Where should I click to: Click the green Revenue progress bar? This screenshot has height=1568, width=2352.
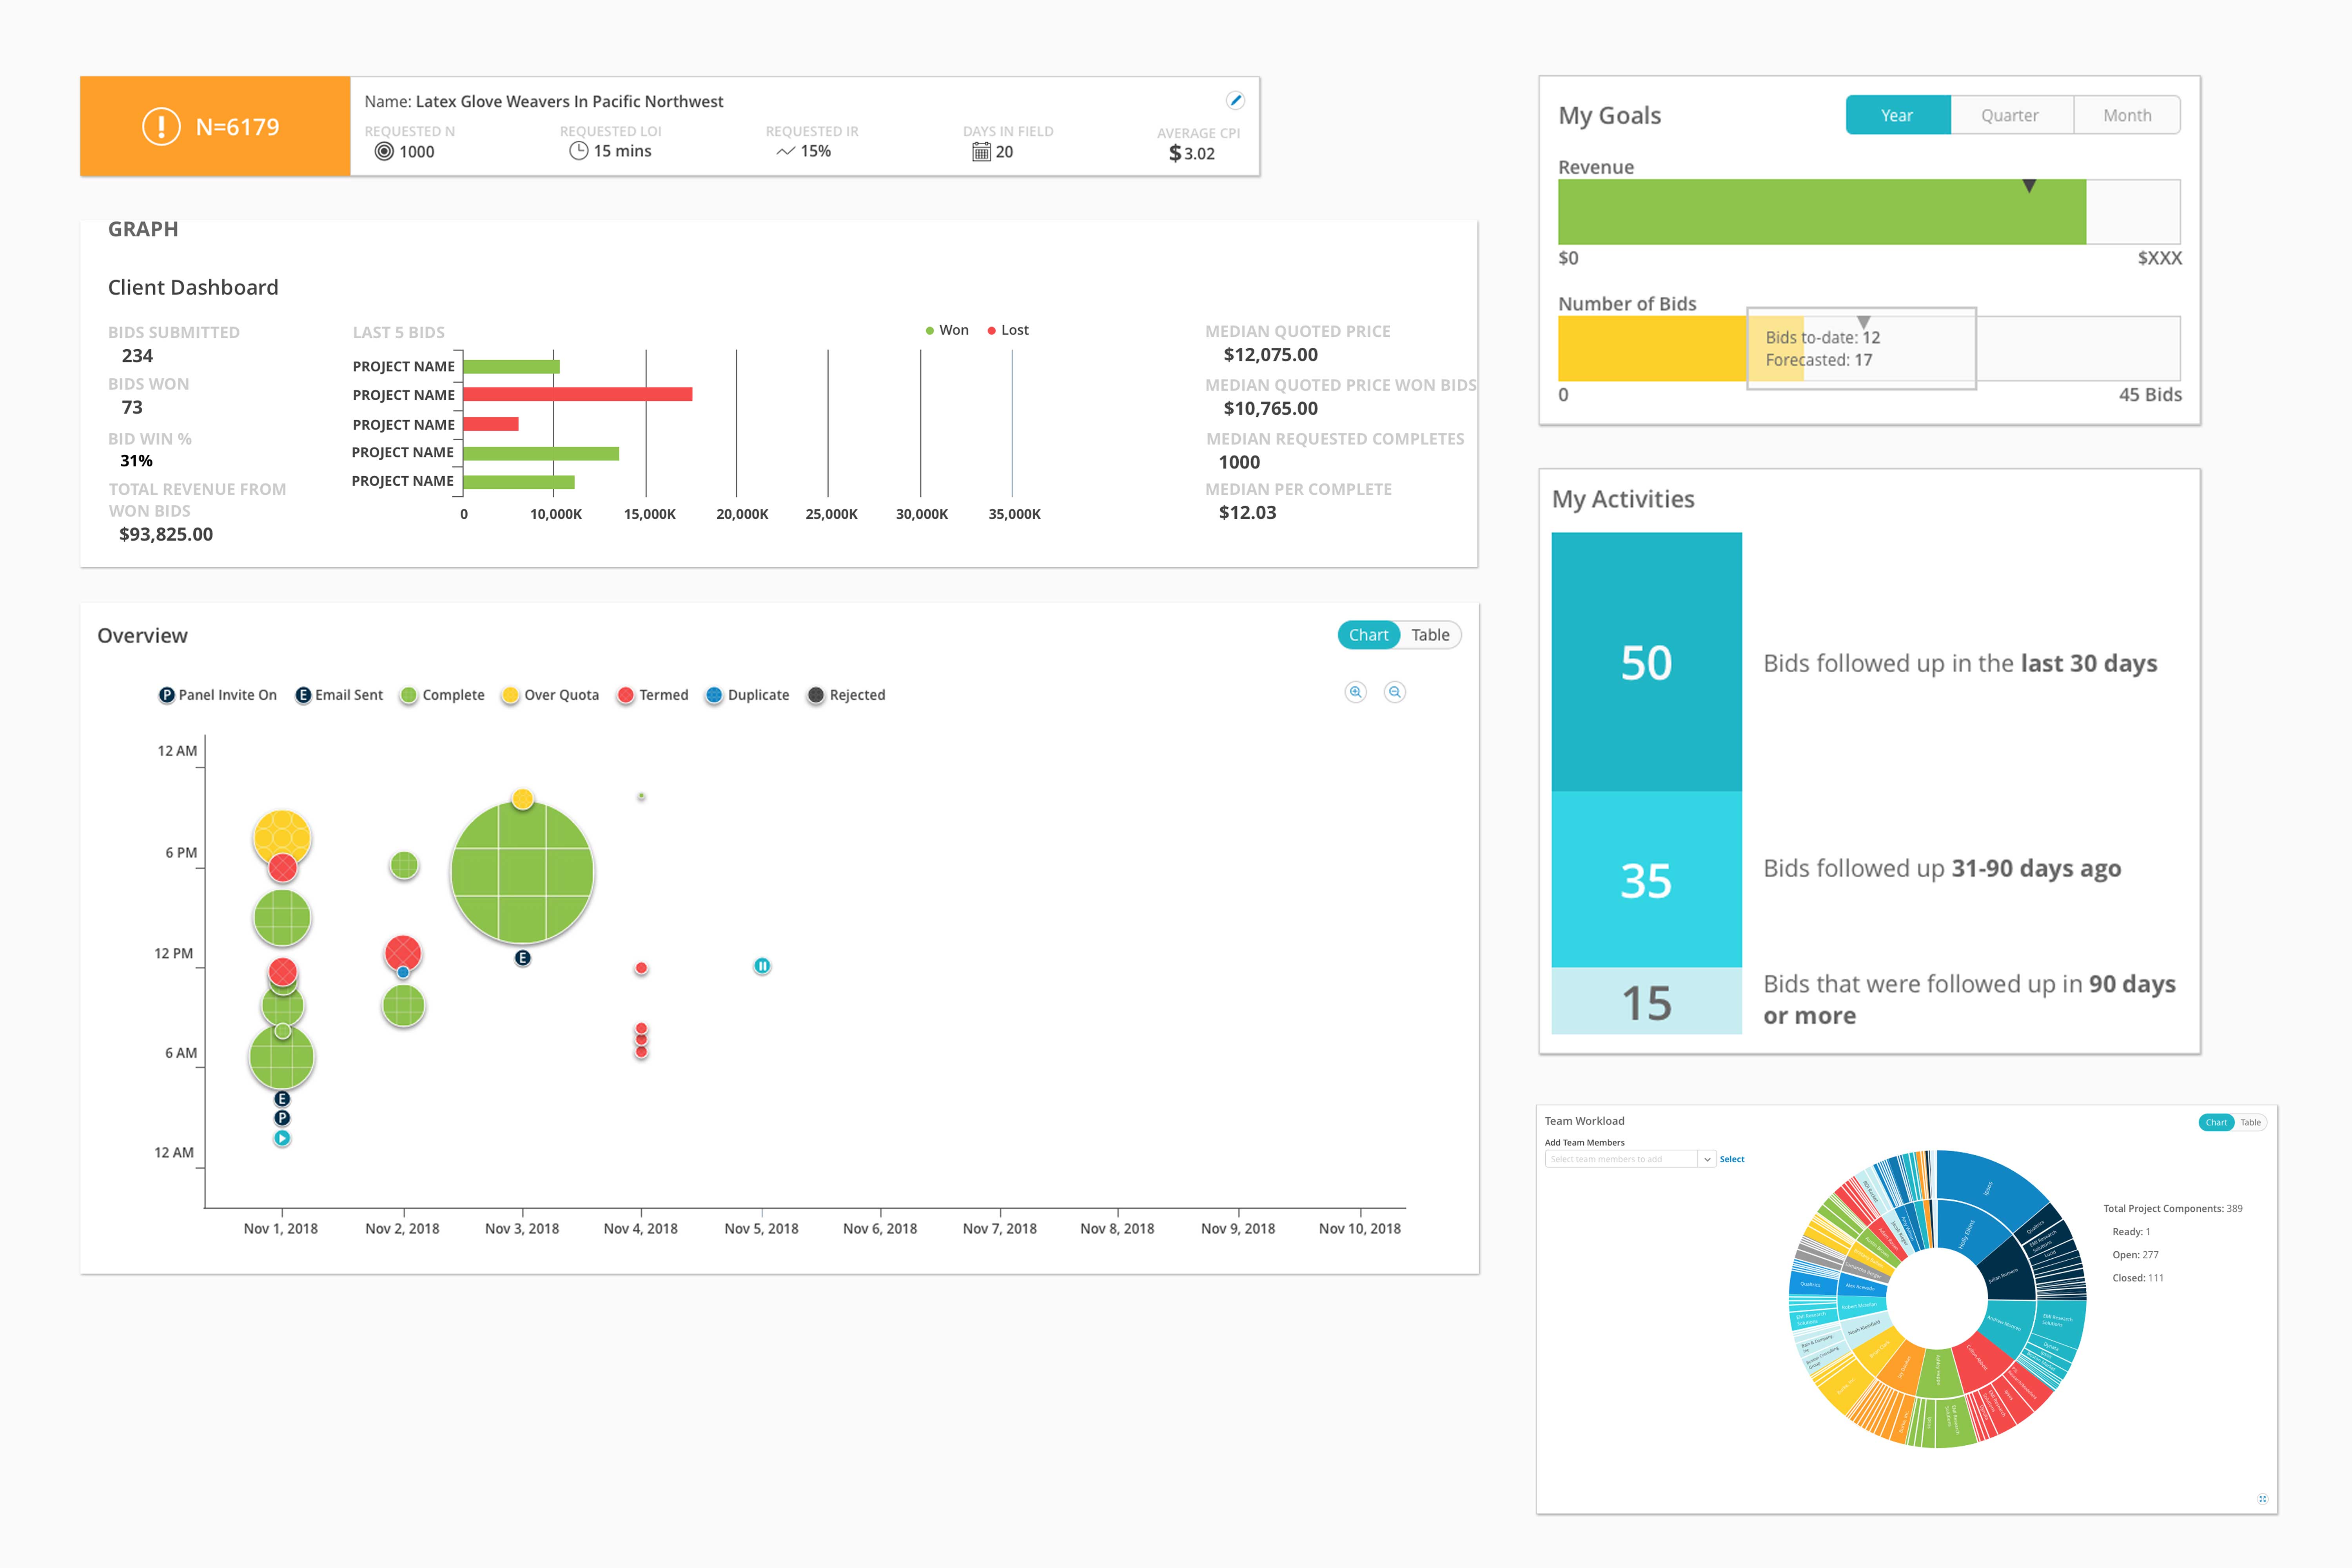click(1822, 212)
